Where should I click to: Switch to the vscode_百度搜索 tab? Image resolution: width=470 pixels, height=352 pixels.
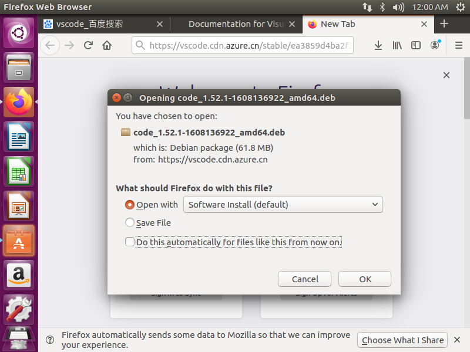point(104,24)
